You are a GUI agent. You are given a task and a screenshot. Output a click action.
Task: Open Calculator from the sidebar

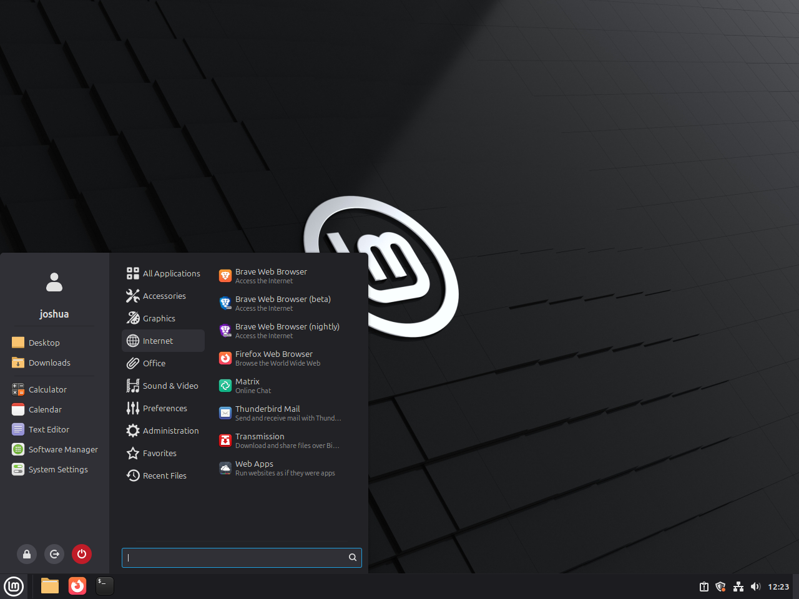coord(47,389)
